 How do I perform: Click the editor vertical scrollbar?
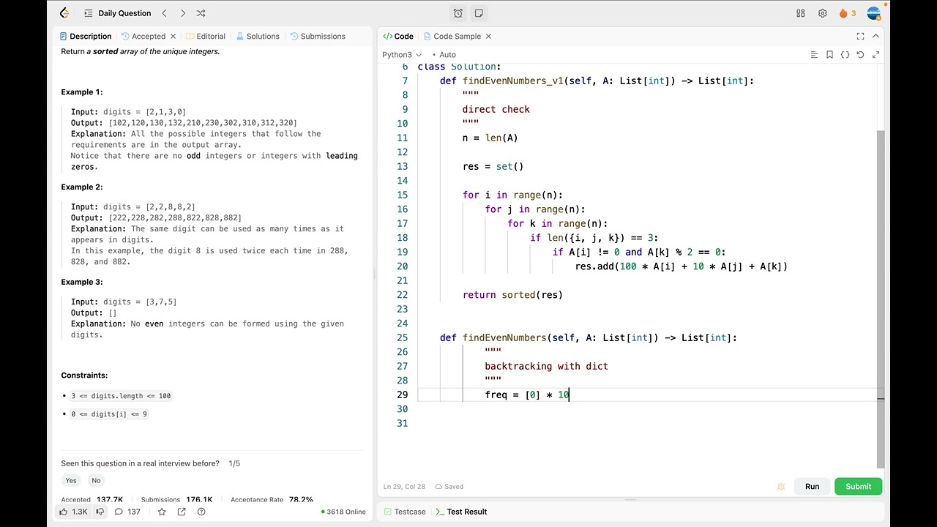(x=881, y=300)
